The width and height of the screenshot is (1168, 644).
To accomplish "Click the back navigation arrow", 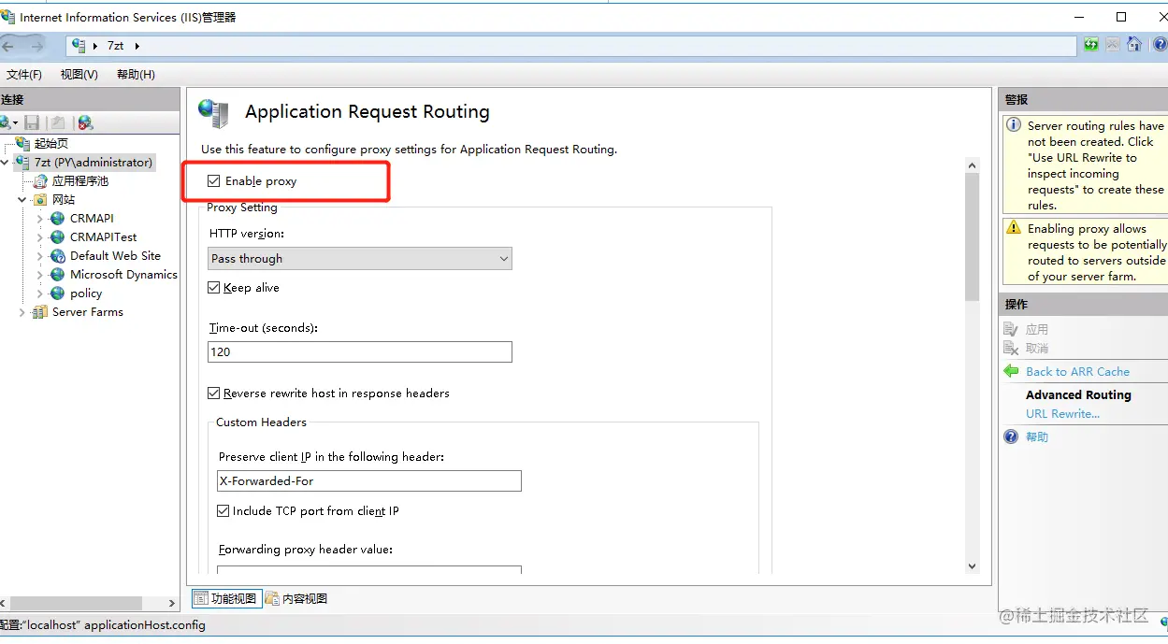I will coord(8,46).
